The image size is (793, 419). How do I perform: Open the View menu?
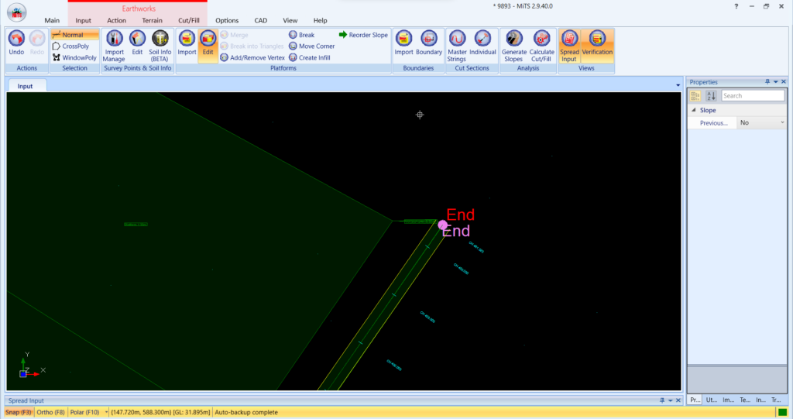click(290, 20)
